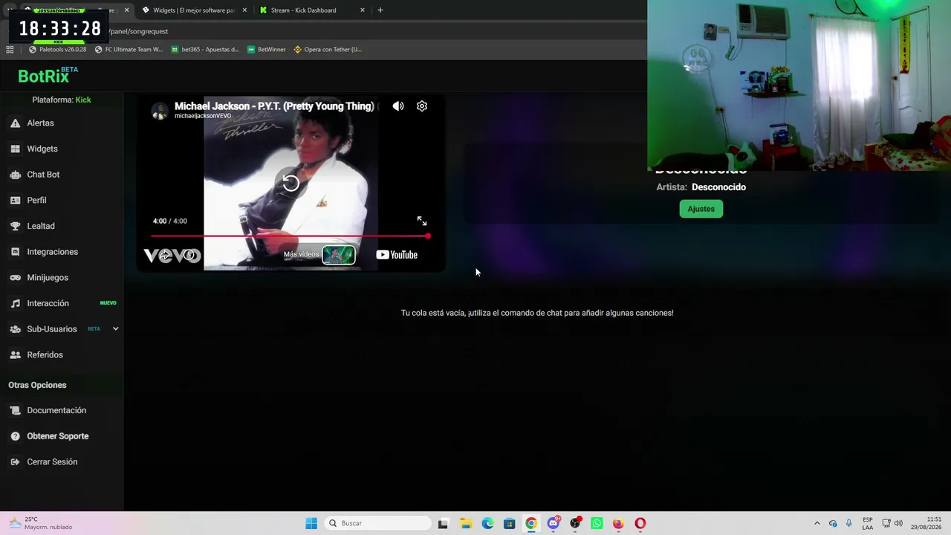Open the Opera con Tether bookmark
951x535 pixels.
click(x=328, y=50)
